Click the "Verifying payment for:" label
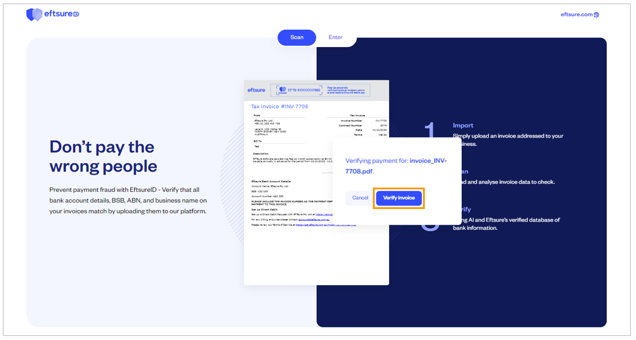 [376, 161]
